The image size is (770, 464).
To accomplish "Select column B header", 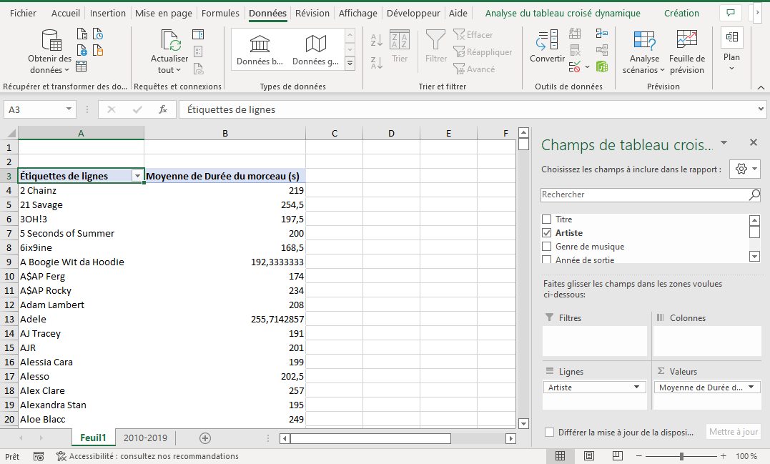I will [x=225, y=133].
